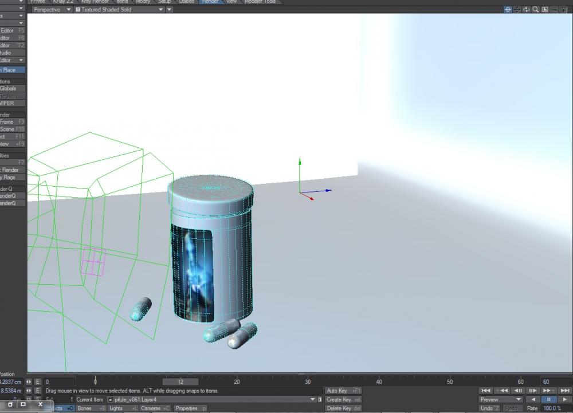
Task: Open the Preview dropdown
Action: coord(501,399)
